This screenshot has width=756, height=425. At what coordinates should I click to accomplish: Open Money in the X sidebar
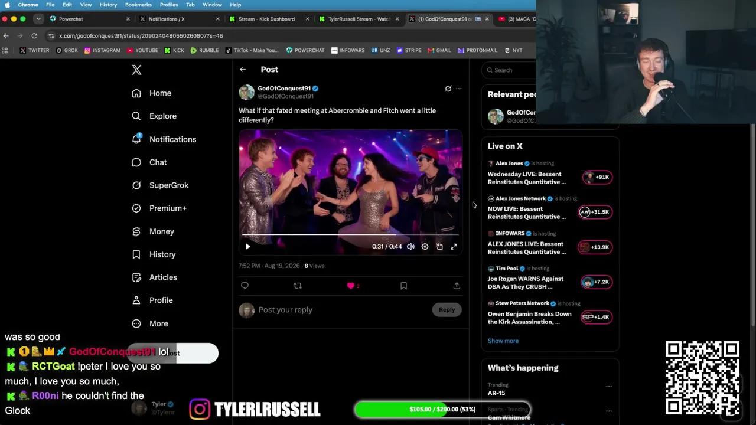click(x=153, y=231)
